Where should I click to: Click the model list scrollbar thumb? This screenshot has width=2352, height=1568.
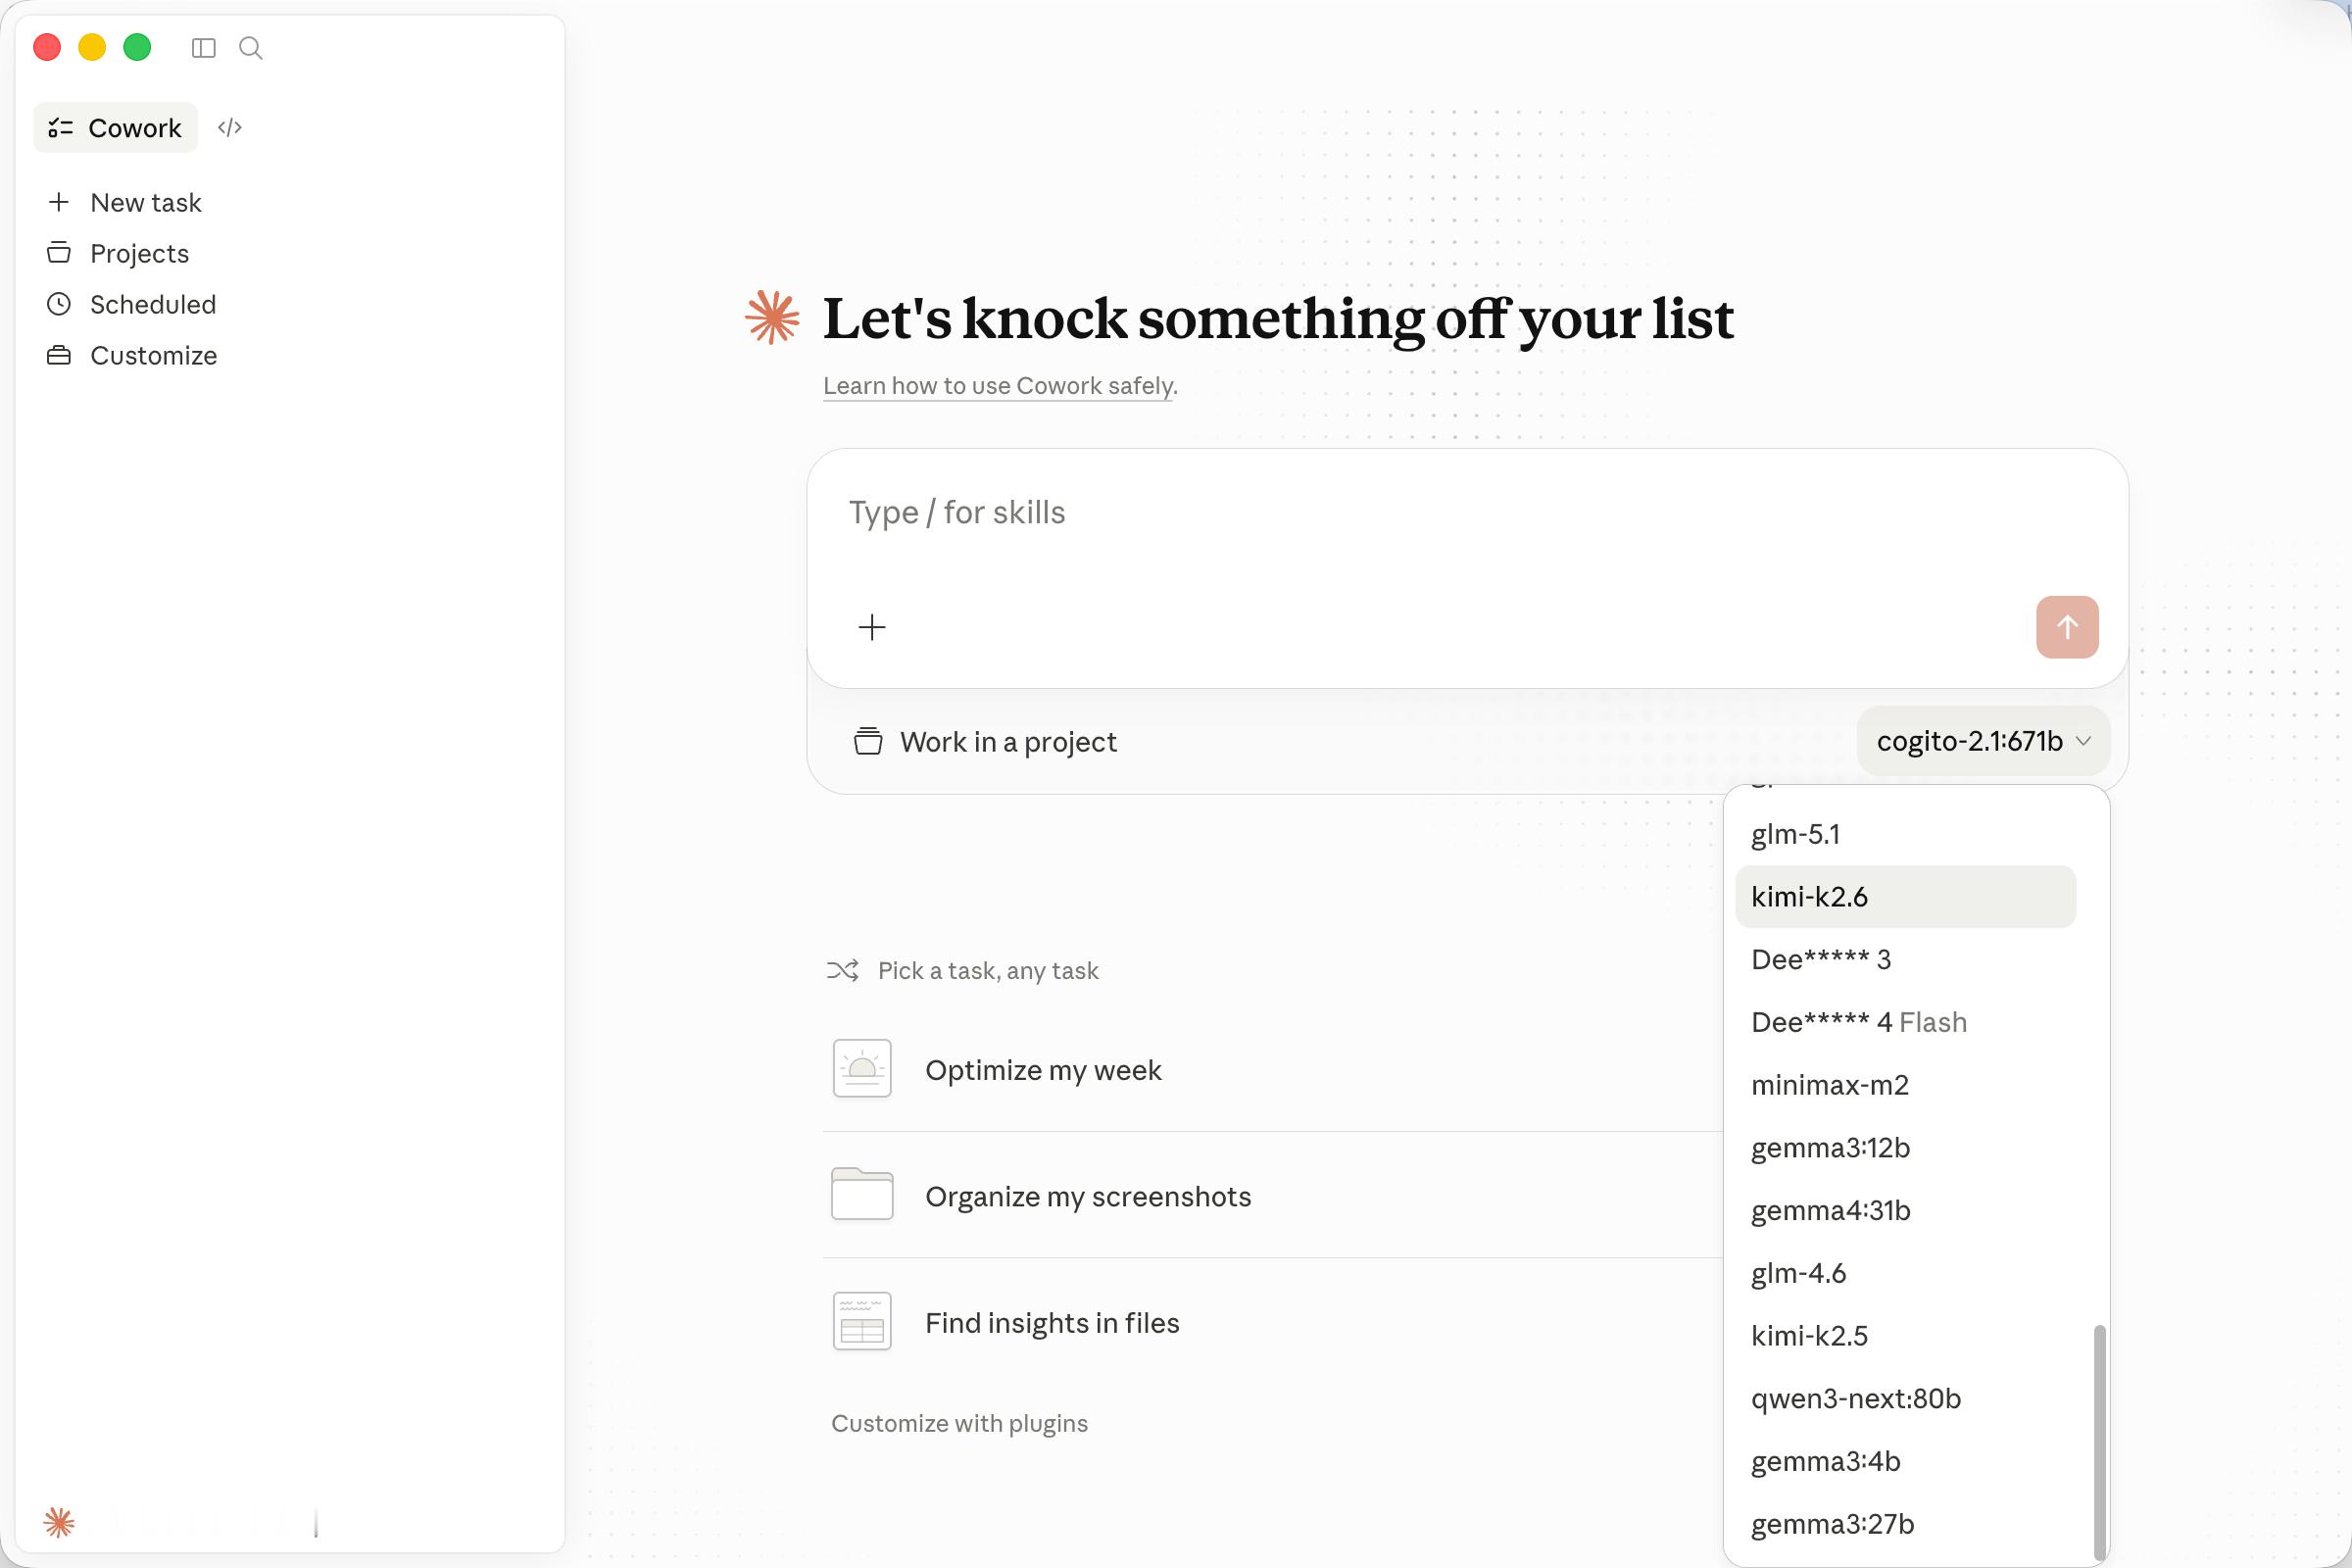[2099, 1442]
